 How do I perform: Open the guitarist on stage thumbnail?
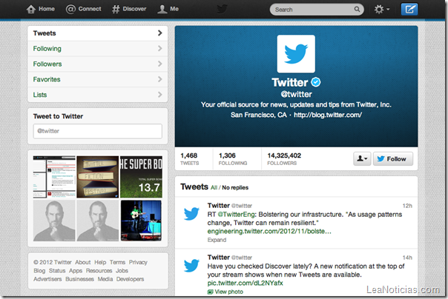141,221
